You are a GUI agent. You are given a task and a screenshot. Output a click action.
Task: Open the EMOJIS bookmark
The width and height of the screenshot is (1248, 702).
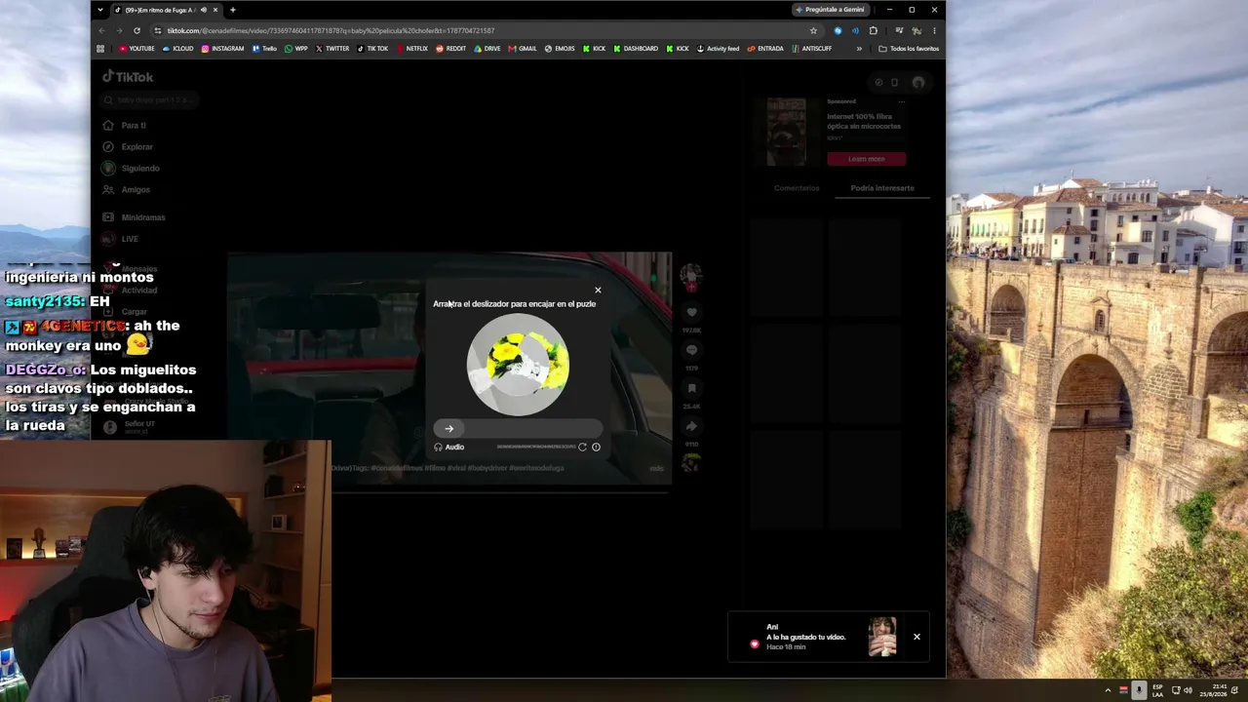tap(560, 48)
